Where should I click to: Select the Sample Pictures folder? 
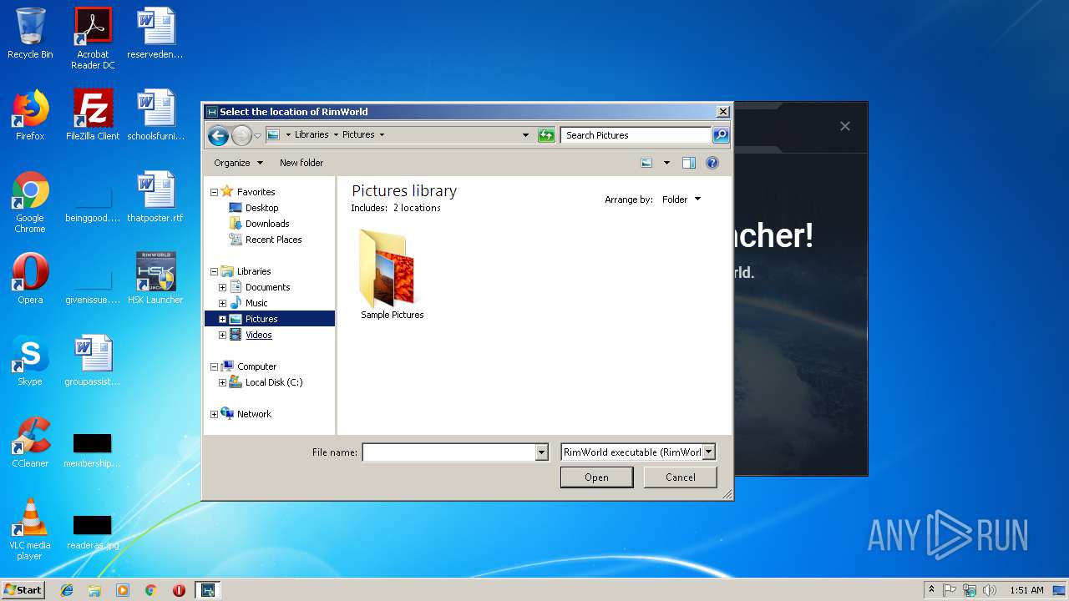[x=392, y=275]
